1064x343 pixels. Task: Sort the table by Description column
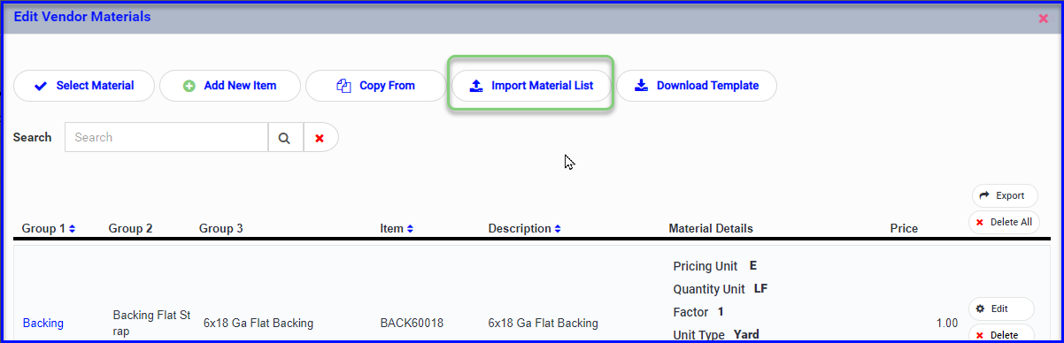[x=524, y=228]
